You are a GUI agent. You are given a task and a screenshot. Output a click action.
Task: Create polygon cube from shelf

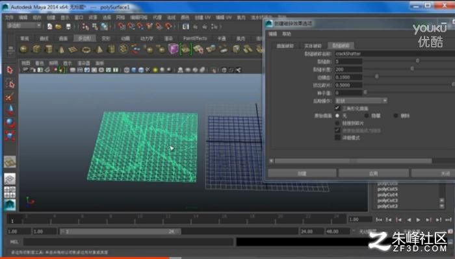coord(36,49)
